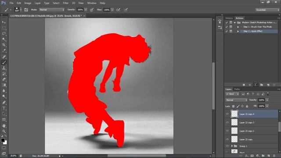Collapse the Modern Sketch Photoshop Action set
This screenshot has width=281, height=158.
pyautogui.click(x=234, y=22)
